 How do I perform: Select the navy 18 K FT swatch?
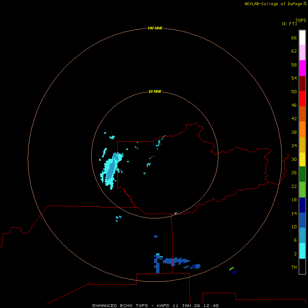coord(302,205)
